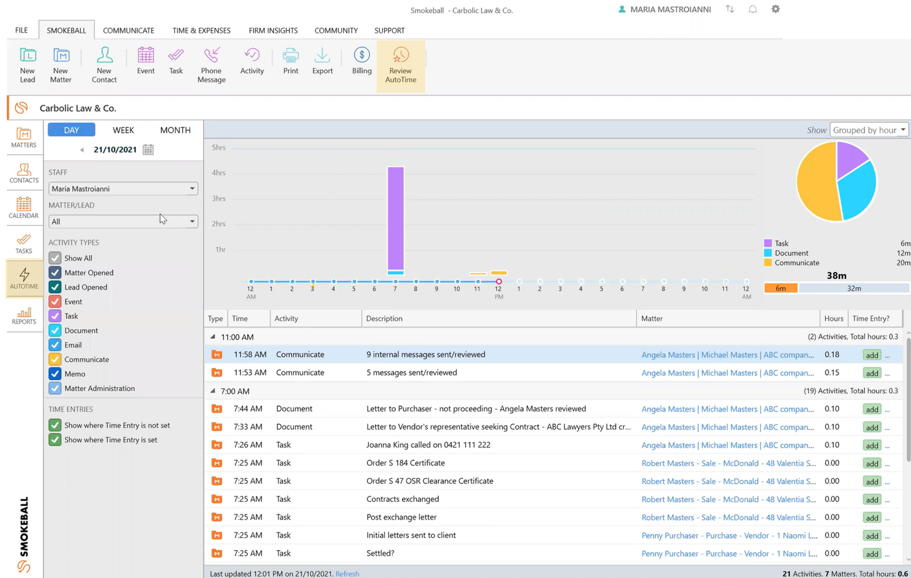Open ellipsis menu on Contracts exchanged row
Image resolution: width=911 pixels, height=578 pixels.
pyautogui.click(x=887, y=500)
